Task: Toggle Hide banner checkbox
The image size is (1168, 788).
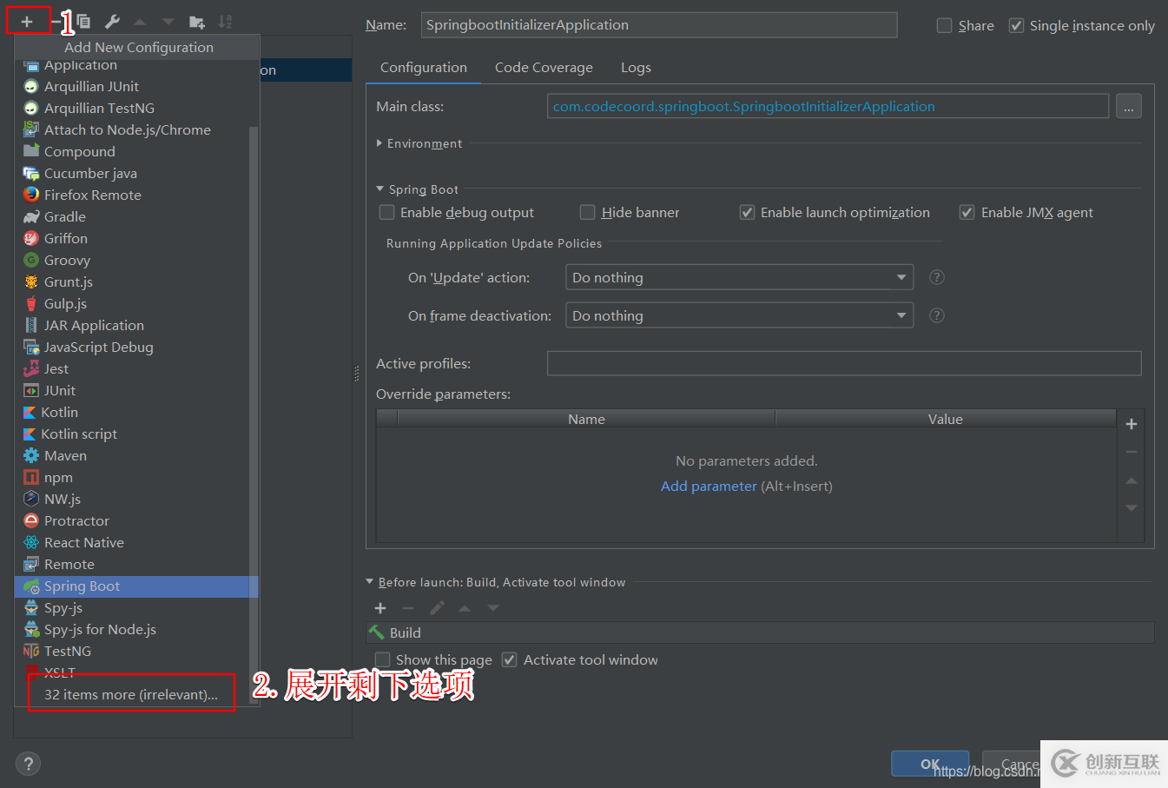Action: pos(588,212)
